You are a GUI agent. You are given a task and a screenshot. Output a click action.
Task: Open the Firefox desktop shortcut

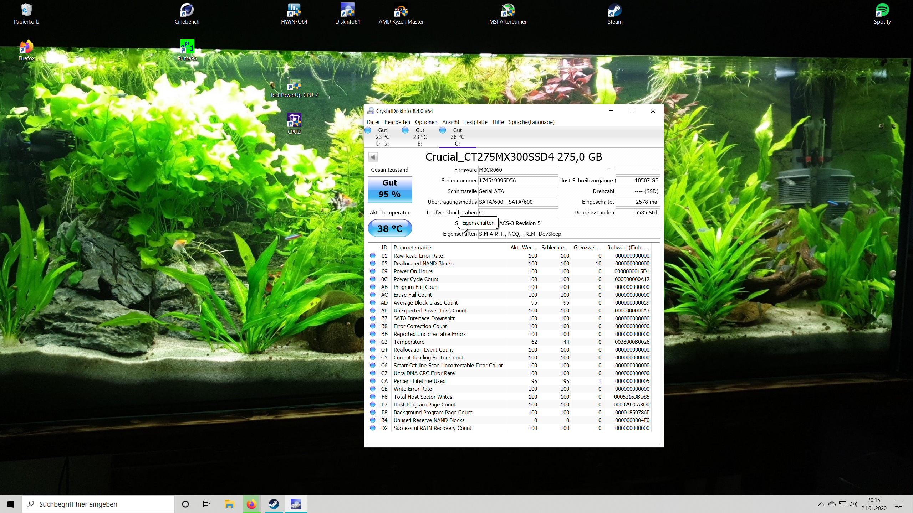26,50
